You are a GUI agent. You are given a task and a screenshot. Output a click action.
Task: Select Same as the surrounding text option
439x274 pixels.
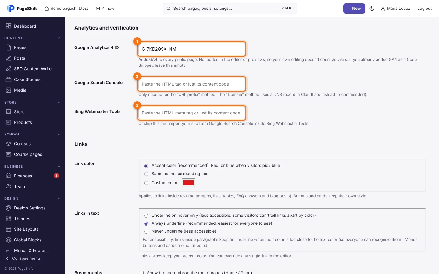(146, 174)
